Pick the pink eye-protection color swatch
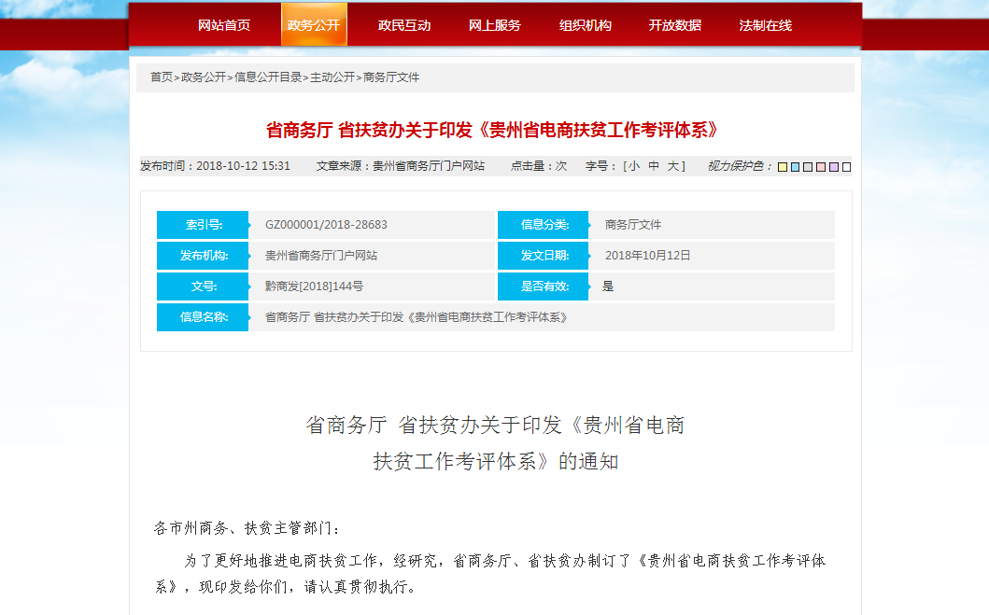The width and height of the screenshot is (989, 615). [821, 167]
